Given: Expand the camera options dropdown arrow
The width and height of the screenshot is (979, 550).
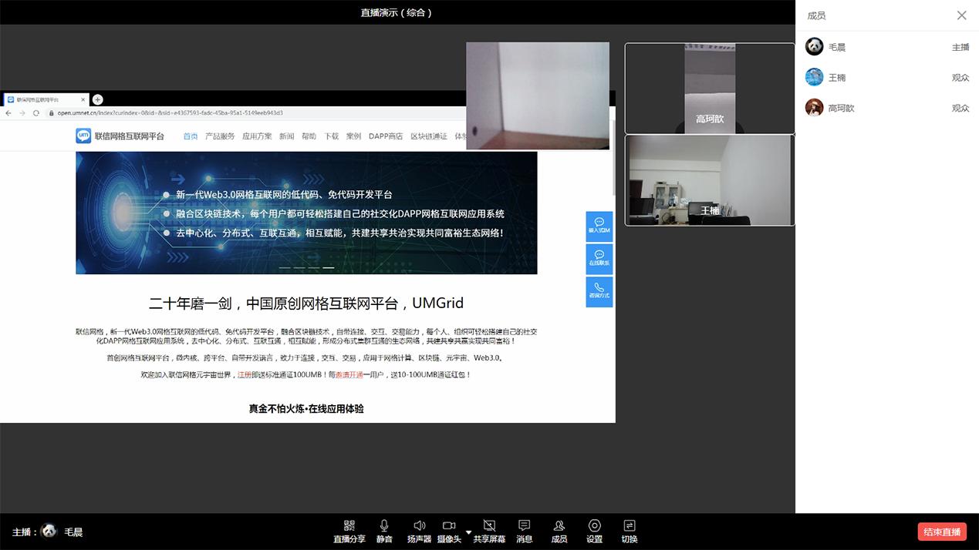Looking at the screenshot, I should pyautogui.click(x=468, y=532).
